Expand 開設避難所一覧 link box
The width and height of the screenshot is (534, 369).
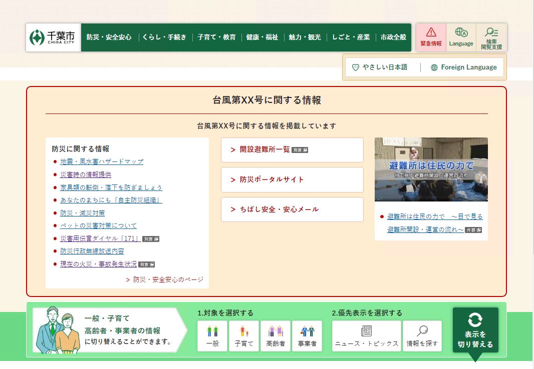(x=292, y=149)
